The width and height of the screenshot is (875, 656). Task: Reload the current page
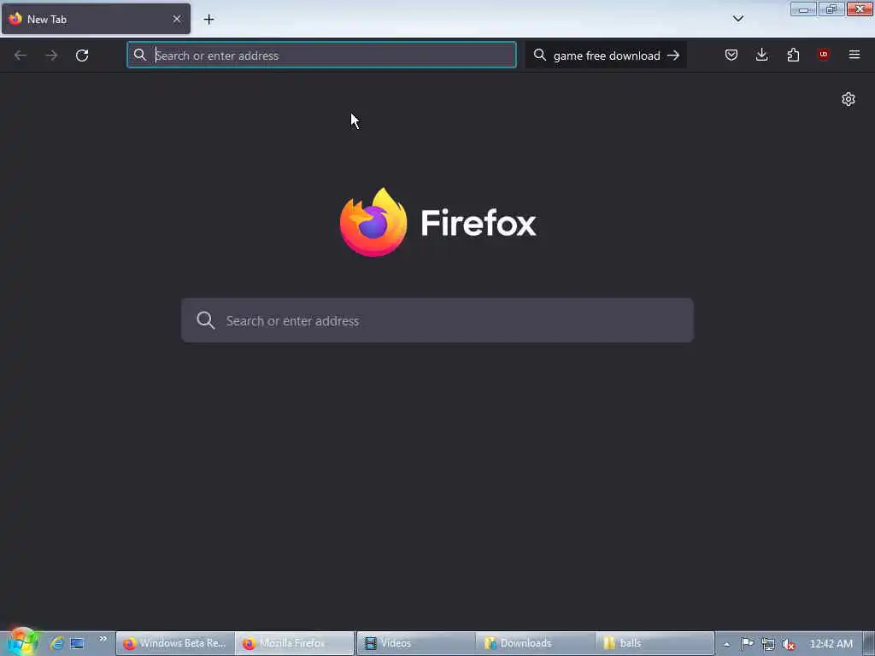82,56
